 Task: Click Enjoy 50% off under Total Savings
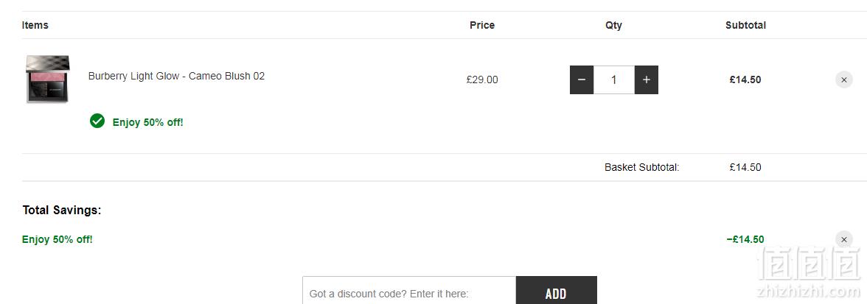point(58,239)
